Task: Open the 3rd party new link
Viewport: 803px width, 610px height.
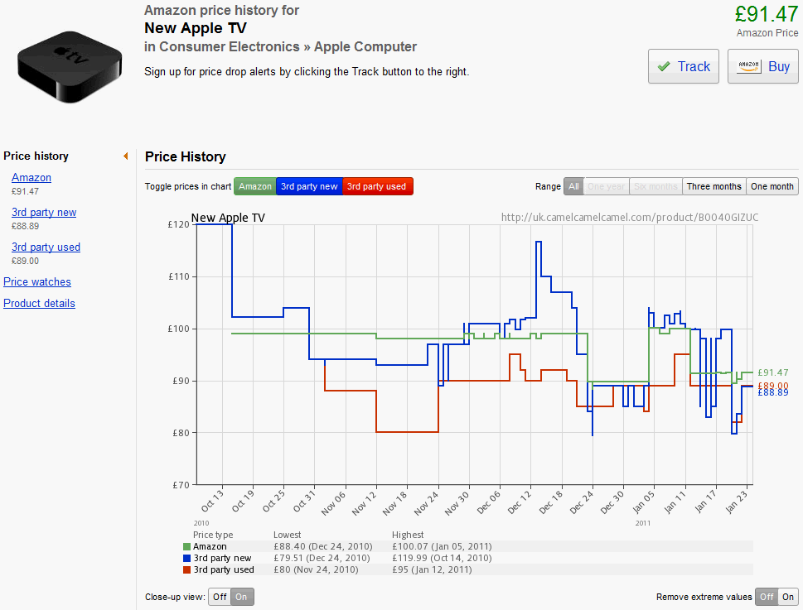Action: tap(44, 212)
